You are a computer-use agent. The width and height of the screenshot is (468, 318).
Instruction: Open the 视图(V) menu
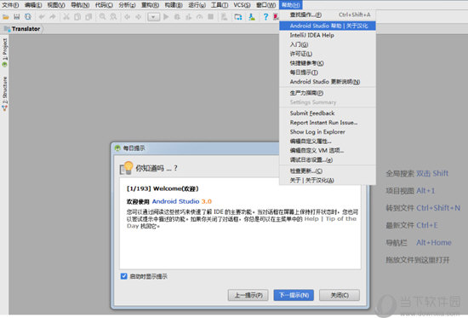[x=56, y=5]
